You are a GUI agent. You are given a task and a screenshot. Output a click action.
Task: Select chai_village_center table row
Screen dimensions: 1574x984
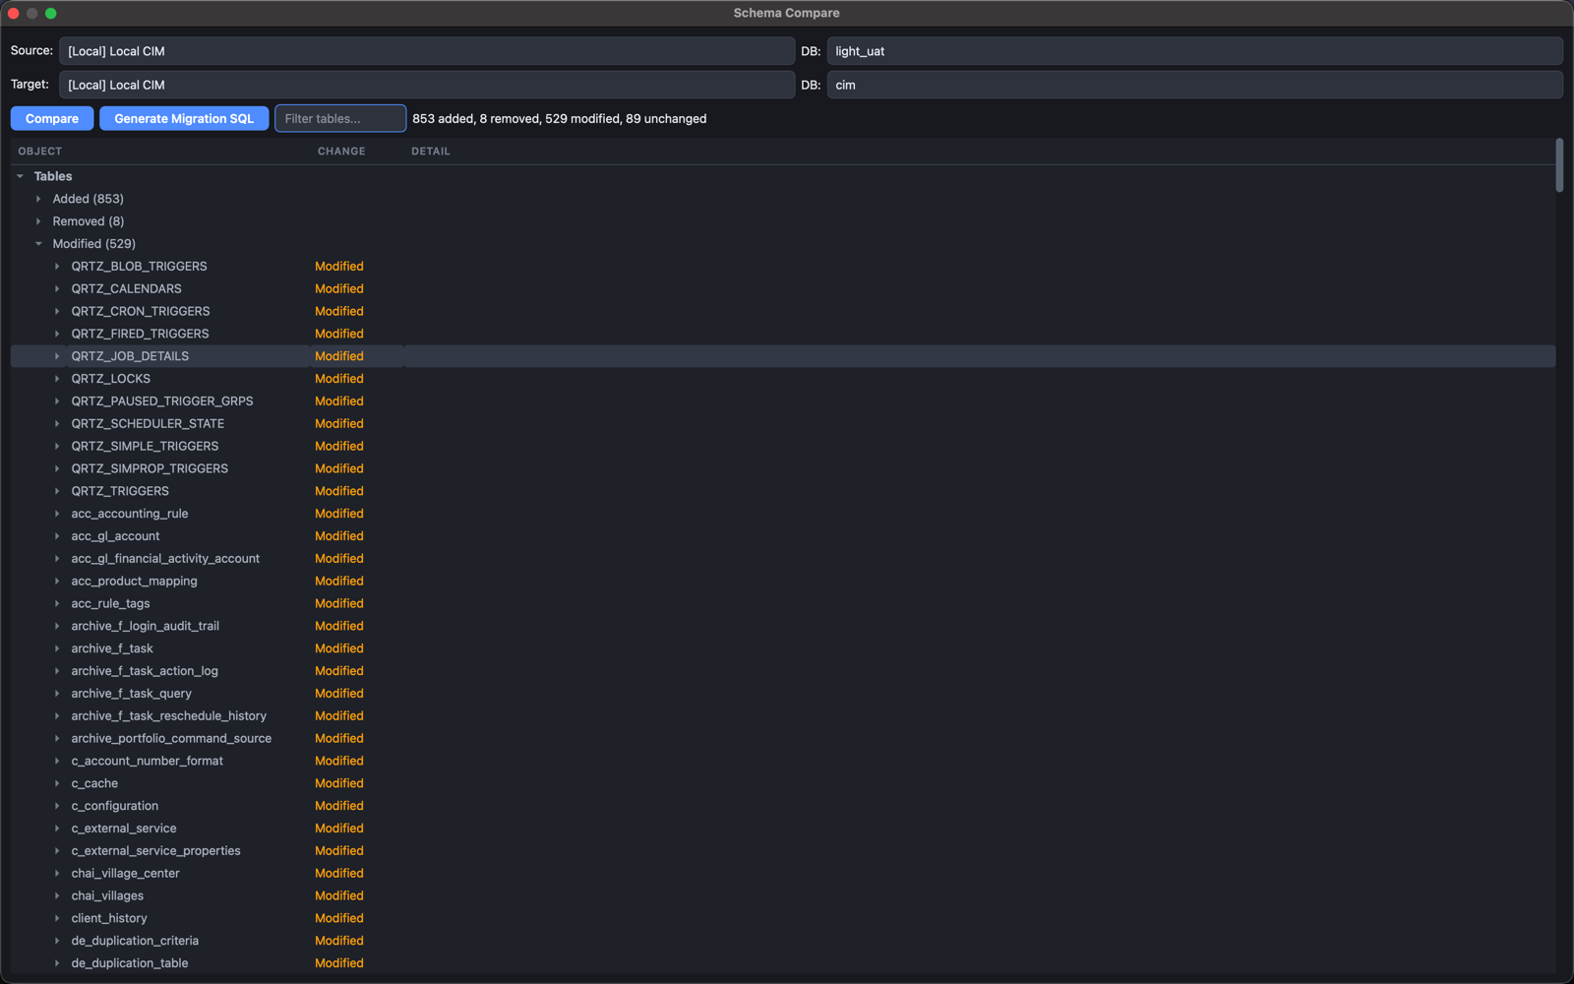coord(783,874)
